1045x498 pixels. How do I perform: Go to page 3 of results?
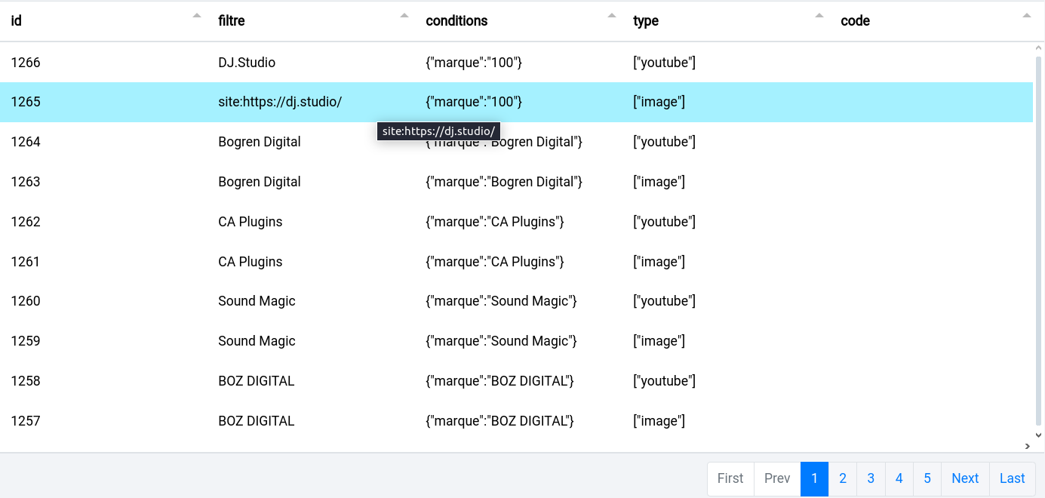(x=871, y=478)
